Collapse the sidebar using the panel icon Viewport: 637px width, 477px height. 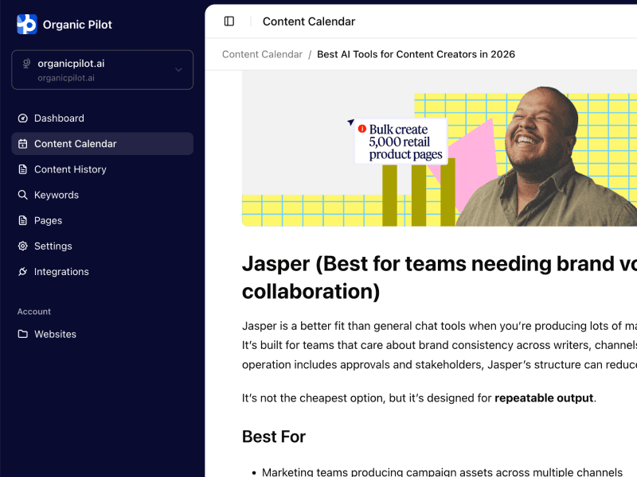click(x=228, y=21)
